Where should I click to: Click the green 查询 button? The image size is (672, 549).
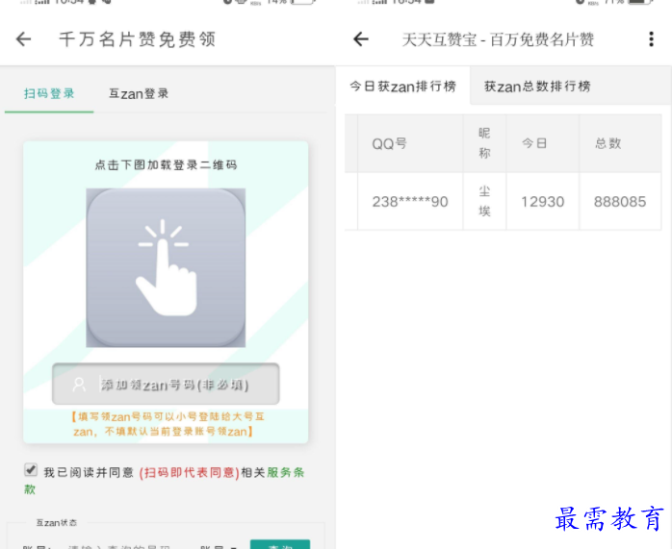[280, 545]
